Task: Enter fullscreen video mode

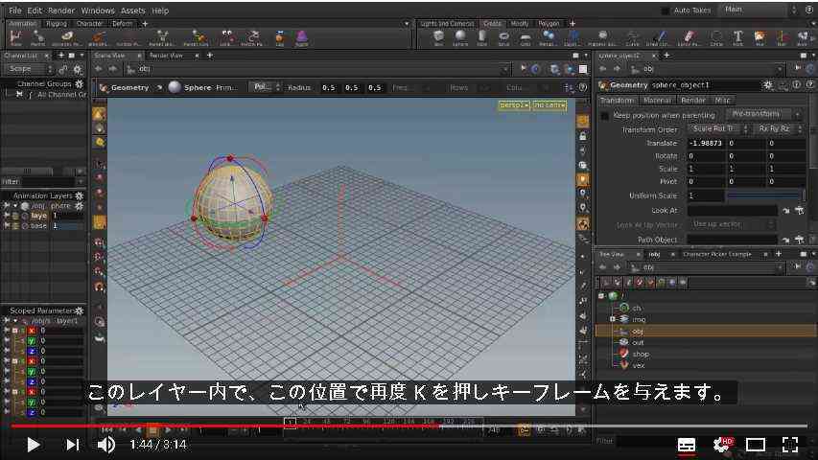Action: [x=790, y=445]
